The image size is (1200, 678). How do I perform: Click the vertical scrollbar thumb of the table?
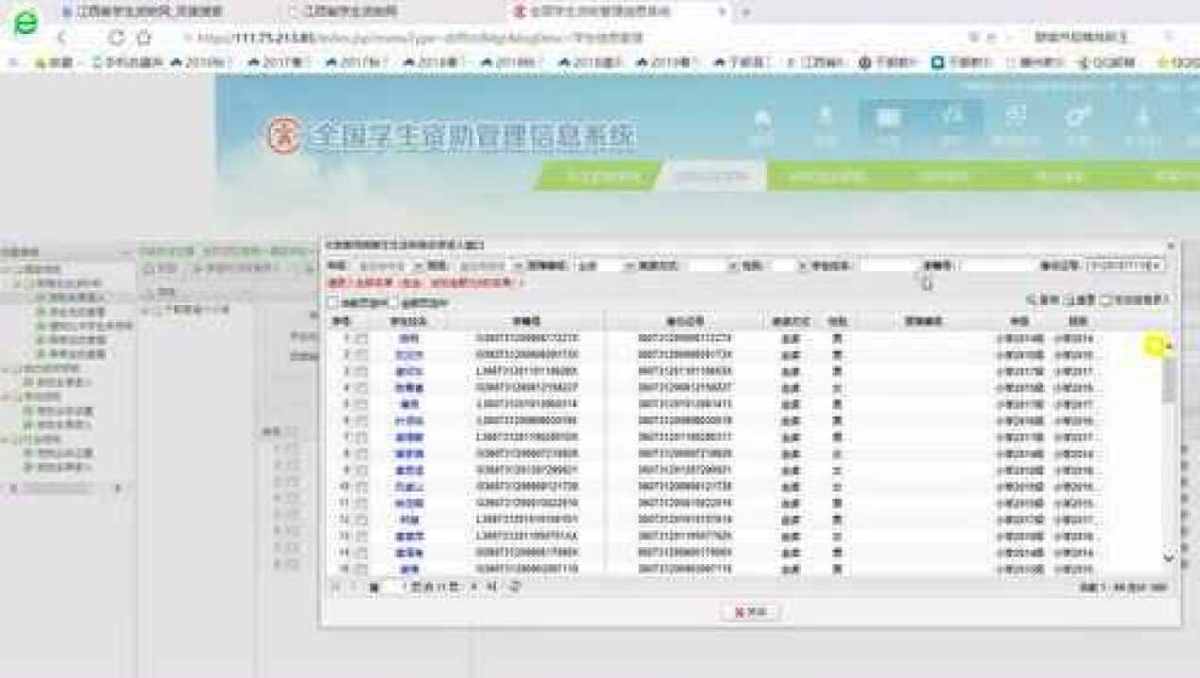1169,379
